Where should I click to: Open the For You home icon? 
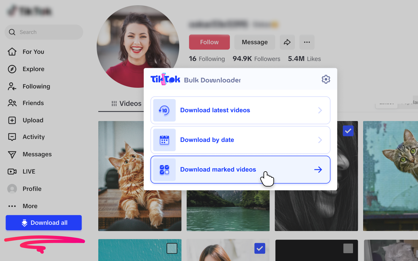click(12, 52)
